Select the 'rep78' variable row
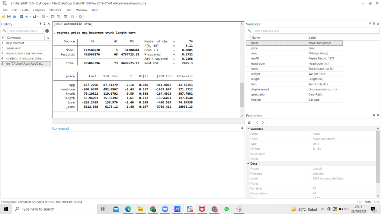 click(294, 58)
